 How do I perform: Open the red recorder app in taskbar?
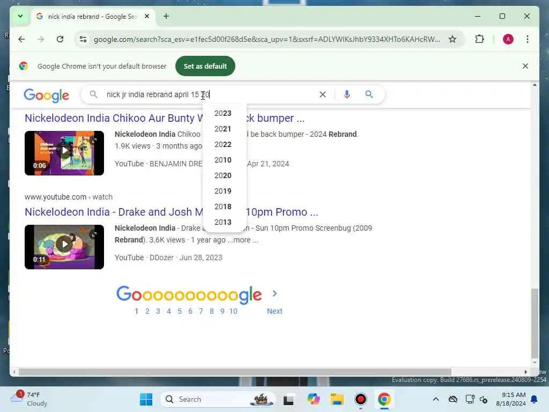click(x=361, y=399)
